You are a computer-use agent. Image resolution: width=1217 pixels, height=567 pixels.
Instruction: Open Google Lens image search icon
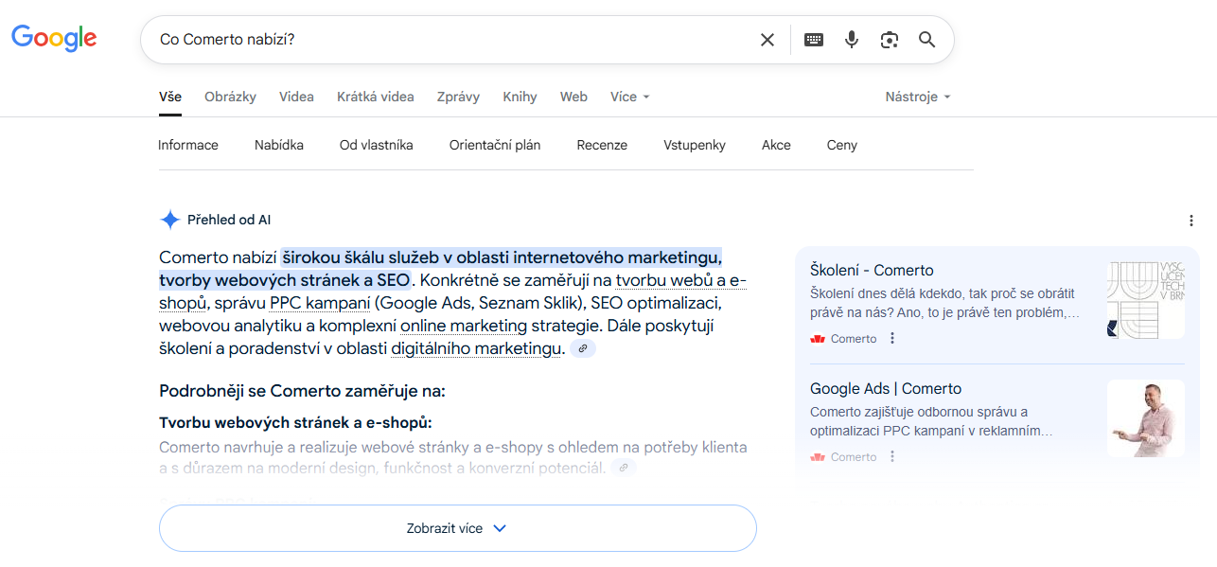[889, 40]
